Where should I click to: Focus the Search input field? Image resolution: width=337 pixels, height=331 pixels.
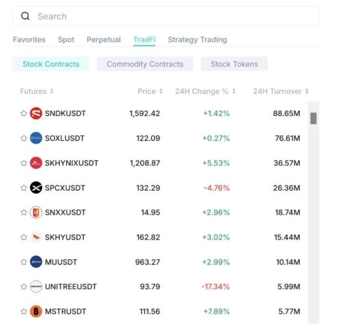point(166,16)
